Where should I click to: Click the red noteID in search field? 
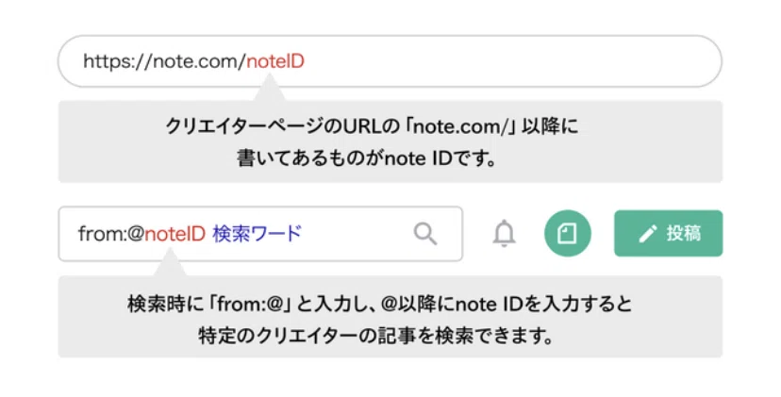point(174,234)
